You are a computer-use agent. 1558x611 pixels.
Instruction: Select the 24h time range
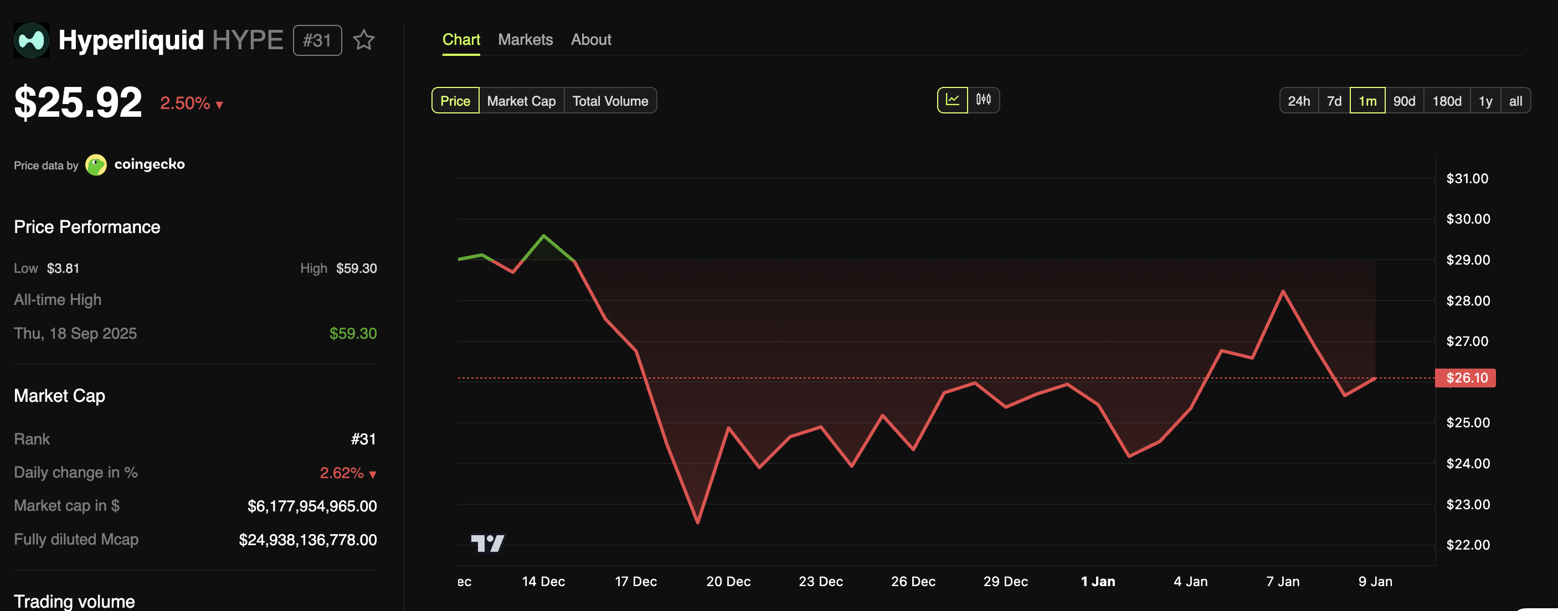(1299, 101)
